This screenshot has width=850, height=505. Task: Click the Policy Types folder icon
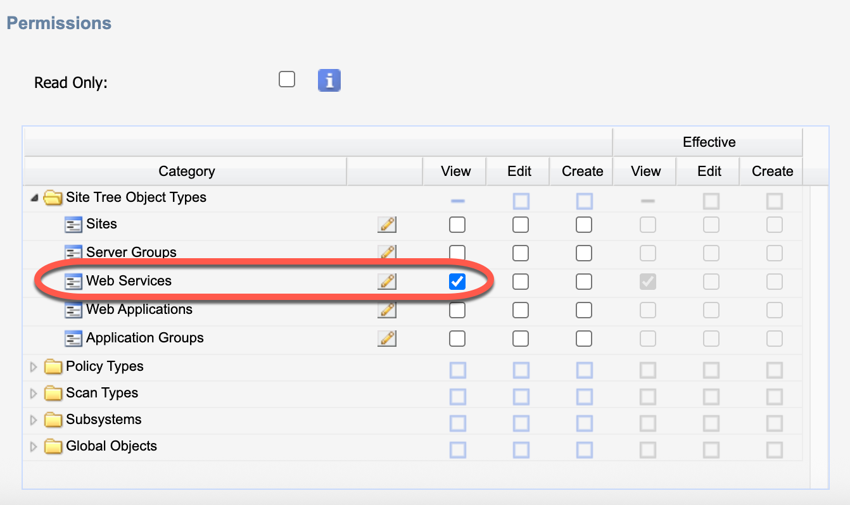point(53,367)
